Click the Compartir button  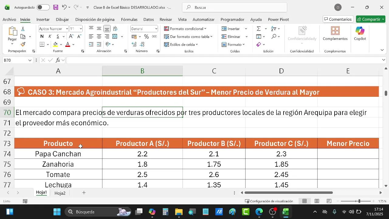(370, 19)
